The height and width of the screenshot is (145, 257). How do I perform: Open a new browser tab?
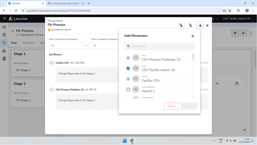[x=89, y=3]
